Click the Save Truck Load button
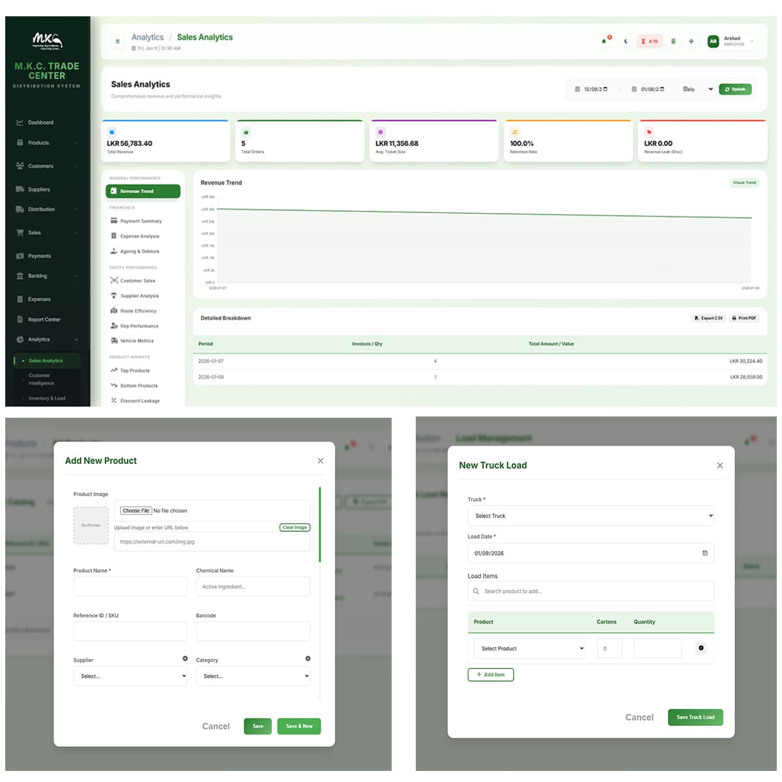This screenshot has height=782, width=782. coord(695,717)
